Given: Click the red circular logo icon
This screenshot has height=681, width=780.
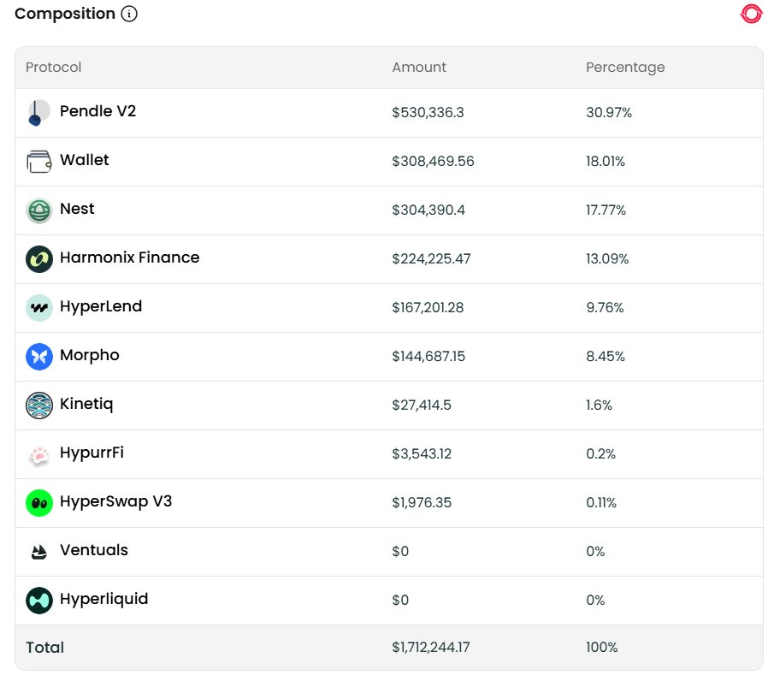Looking at the screenshot, I should 751,14.
